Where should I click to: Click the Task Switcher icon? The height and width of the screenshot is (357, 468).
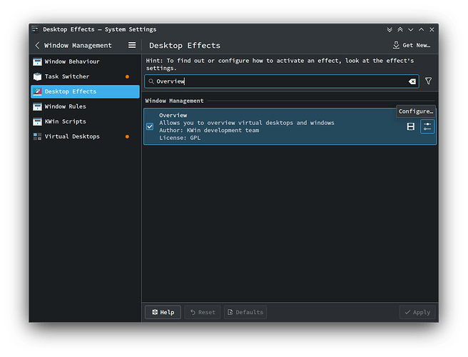37,76
